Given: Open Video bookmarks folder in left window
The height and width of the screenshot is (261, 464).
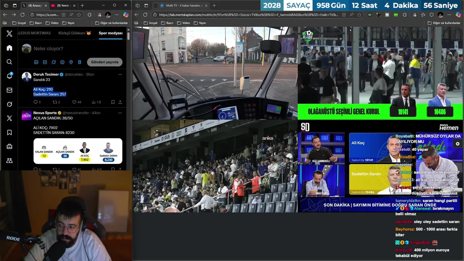Looking at the screenshot, I should 52,23.
